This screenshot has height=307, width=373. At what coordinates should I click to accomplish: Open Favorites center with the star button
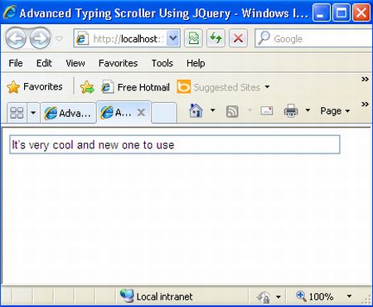35,87
